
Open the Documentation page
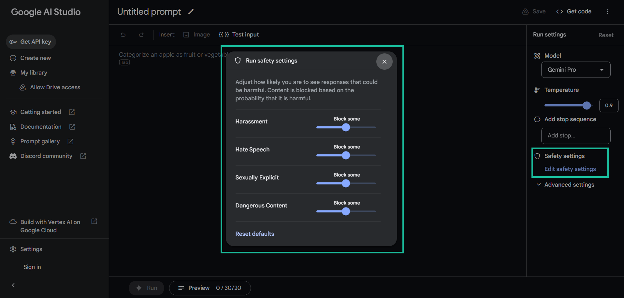(x=40, y=126)
